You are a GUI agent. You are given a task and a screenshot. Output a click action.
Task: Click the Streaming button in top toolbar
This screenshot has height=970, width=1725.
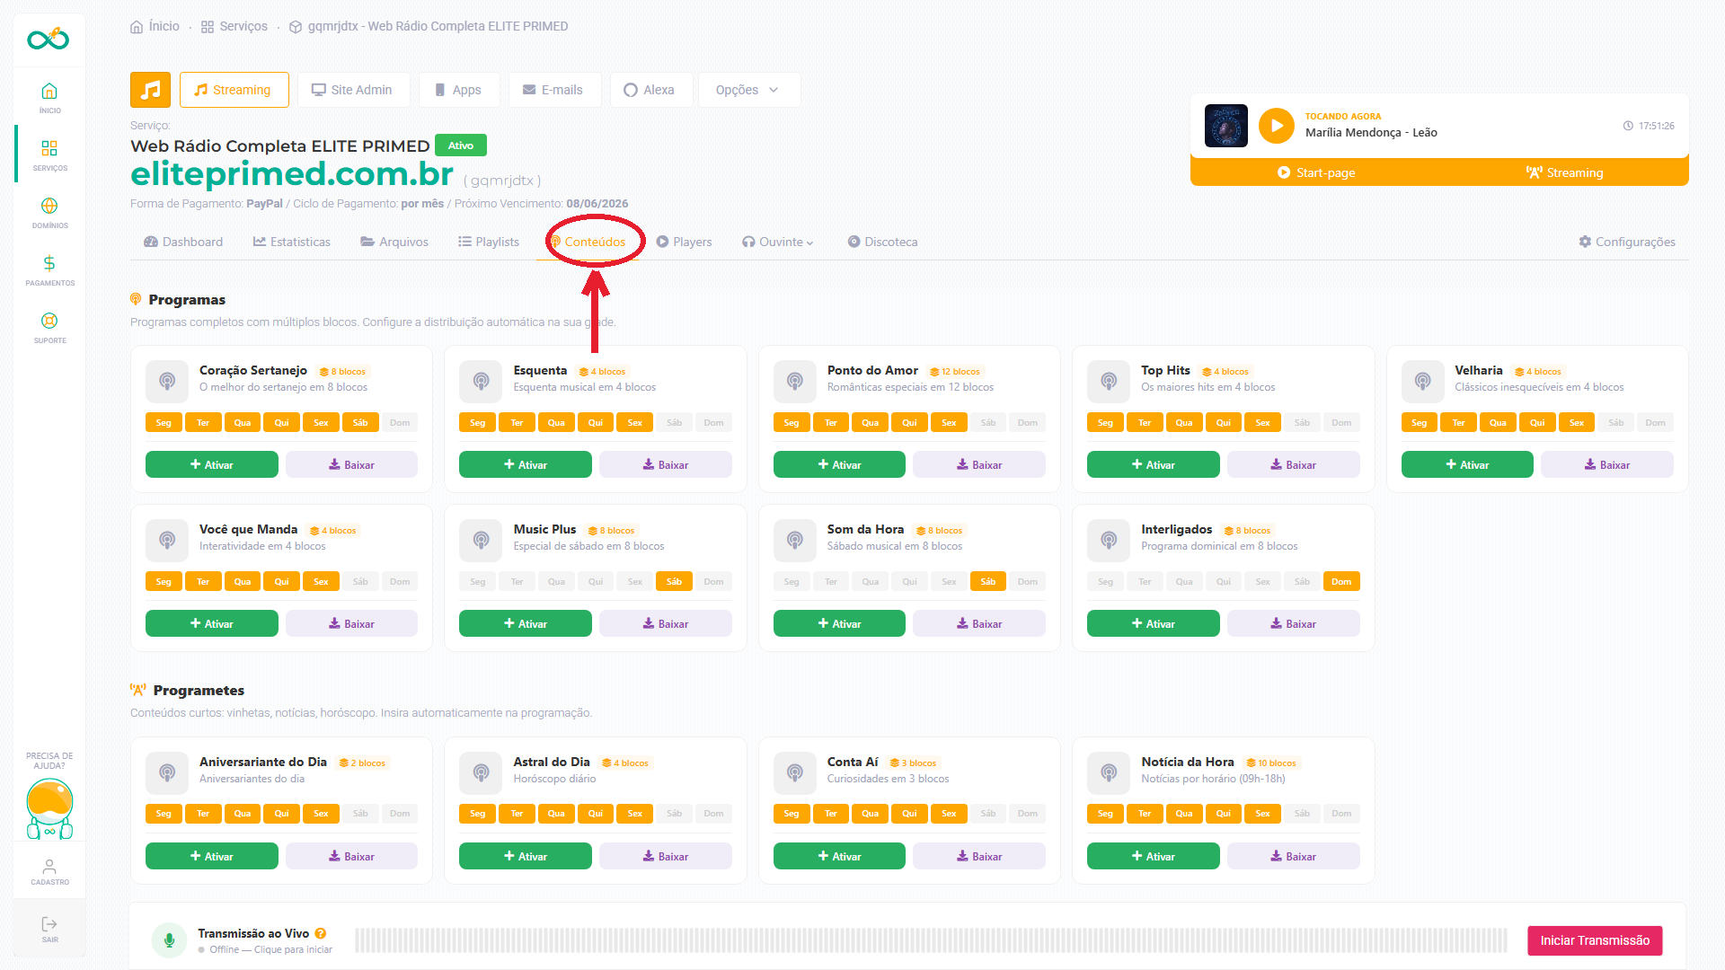click(x=234, y=90)
